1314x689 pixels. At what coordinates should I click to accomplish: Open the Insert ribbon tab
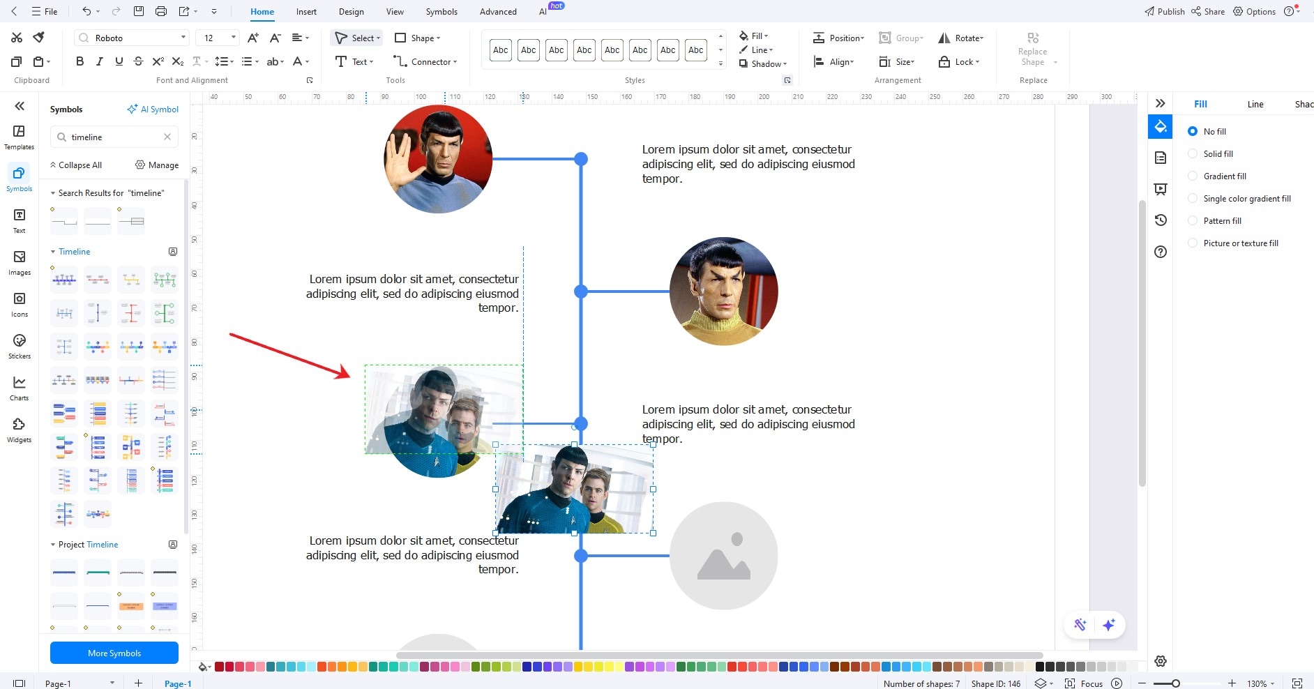coord(306,11)
